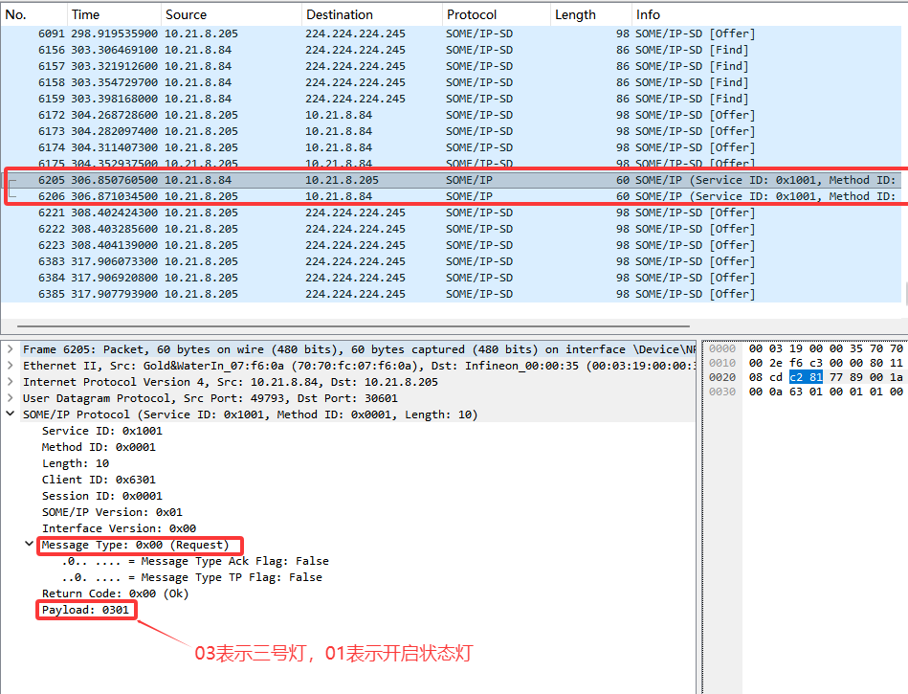The image size is (908, 694).
Task: Select packet 6385 Offer row
Action: (x=451, y=294)
